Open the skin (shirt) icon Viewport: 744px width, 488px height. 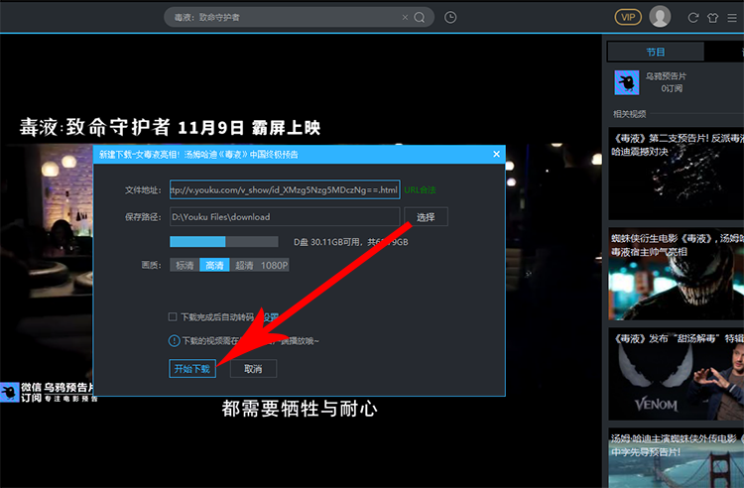click(x=712, y=18)
